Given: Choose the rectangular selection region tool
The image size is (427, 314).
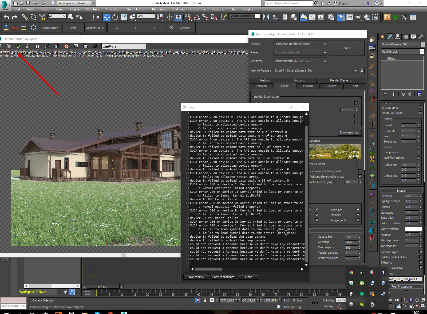Looking at the screenshot, I should (88, 17).
